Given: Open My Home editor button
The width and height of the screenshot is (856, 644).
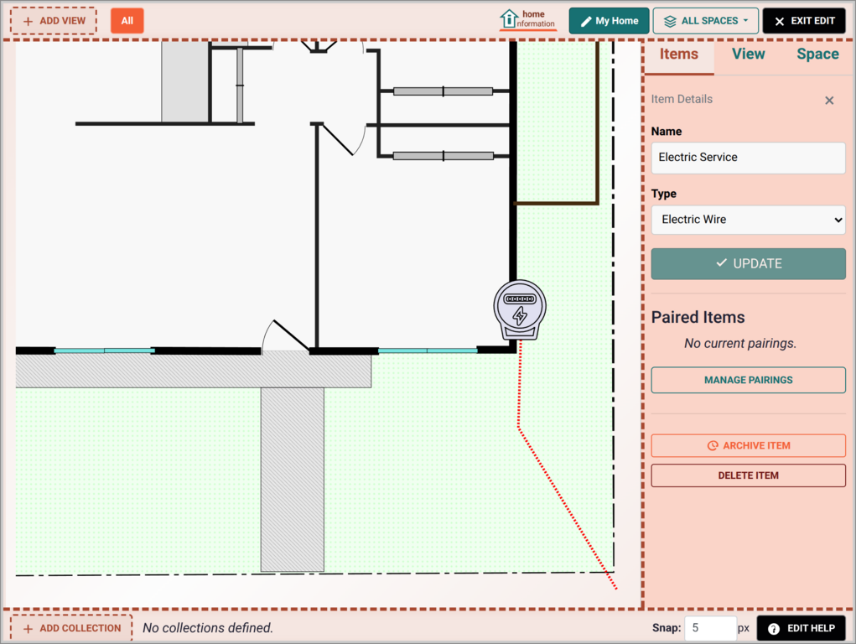Looking at the screenshot, I should [x=609, y=21].
